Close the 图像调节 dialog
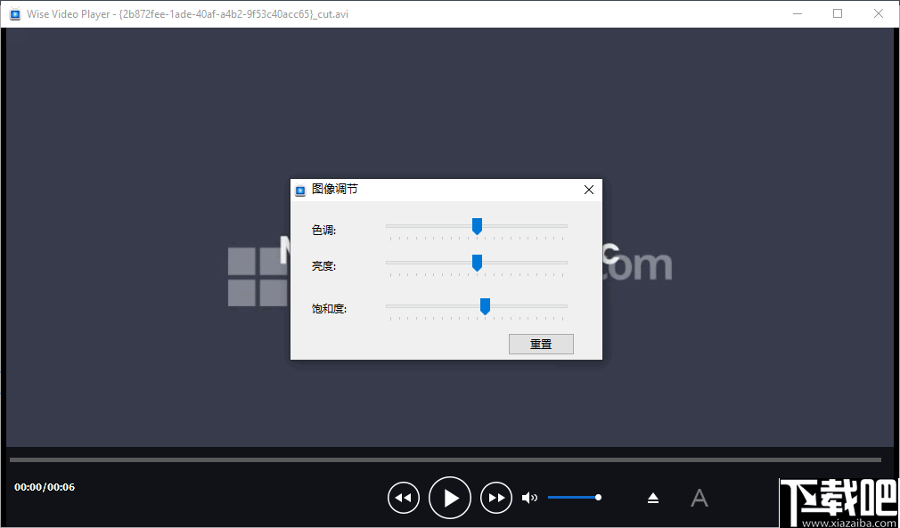 (588, 190)
